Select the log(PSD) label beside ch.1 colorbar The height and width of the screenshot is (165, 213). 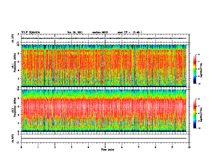[201, 70]
